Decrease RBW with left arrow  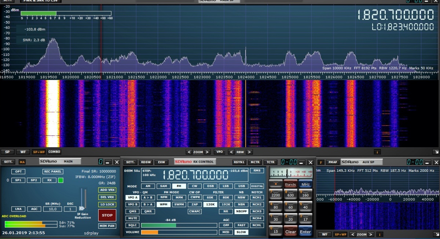231,152
